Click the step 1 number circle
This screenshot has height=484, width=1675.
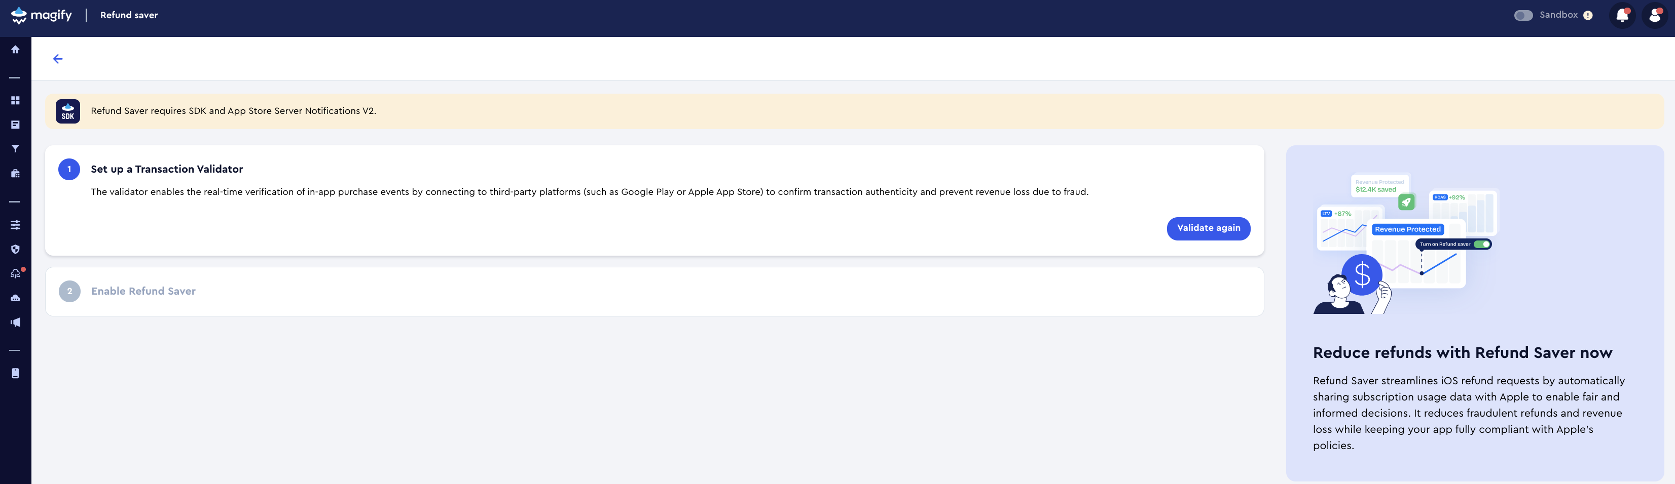click(69, 170)
